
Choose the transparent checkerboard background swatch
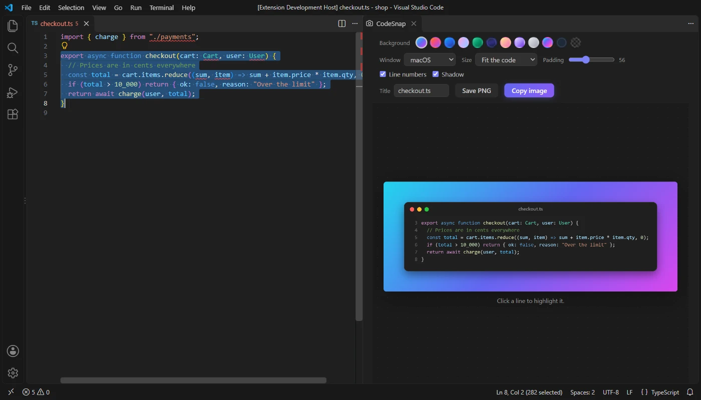576,43
